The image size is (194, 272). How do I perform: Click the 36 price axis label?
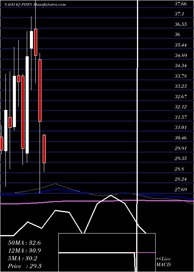(178, 35)
